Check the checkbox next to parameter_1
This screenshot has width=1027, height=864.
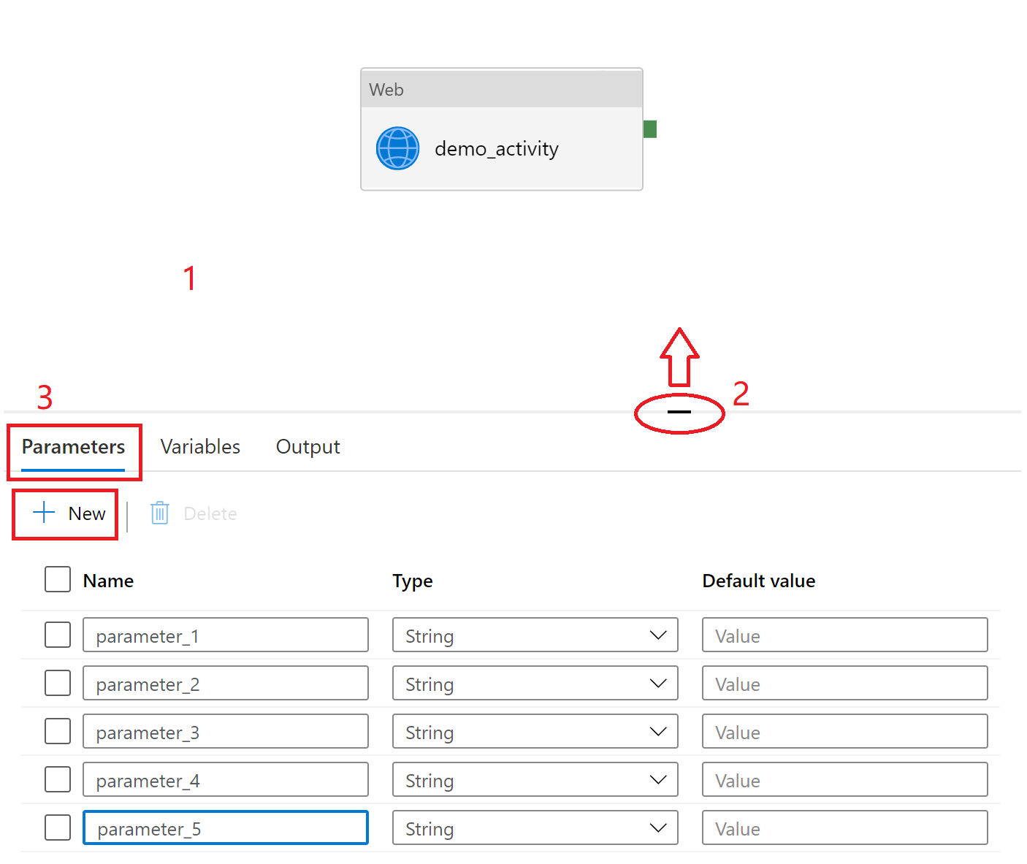[x=57, y=635]
